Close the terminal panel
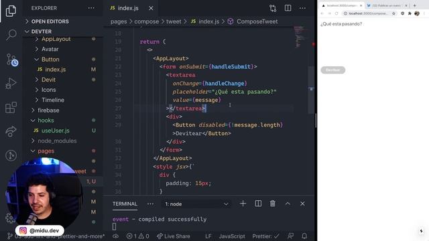The width and height of the screenshot is (429, 241). [302, 204]
